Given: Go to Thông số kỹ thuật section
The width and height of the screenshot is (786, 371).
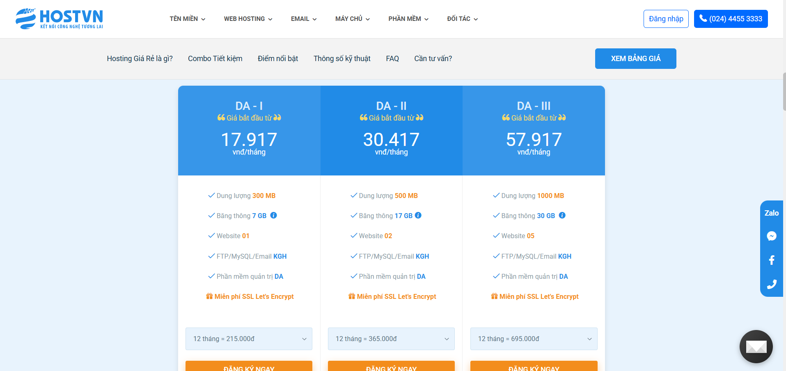Looking at the screenshot, I should [341, 59].
